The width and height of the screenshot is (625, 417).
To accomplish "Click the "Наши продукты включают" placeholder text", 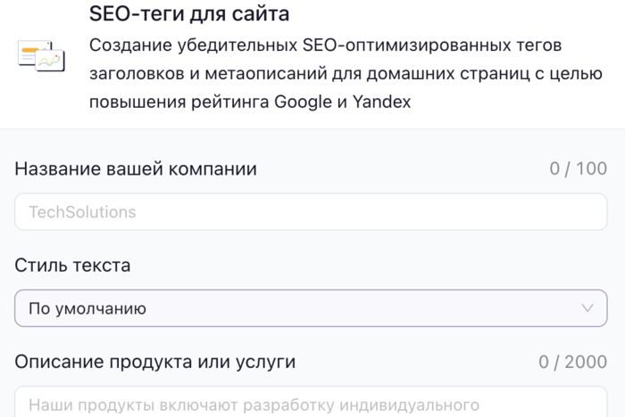I will pyautogui.click(x=125, y=405).
